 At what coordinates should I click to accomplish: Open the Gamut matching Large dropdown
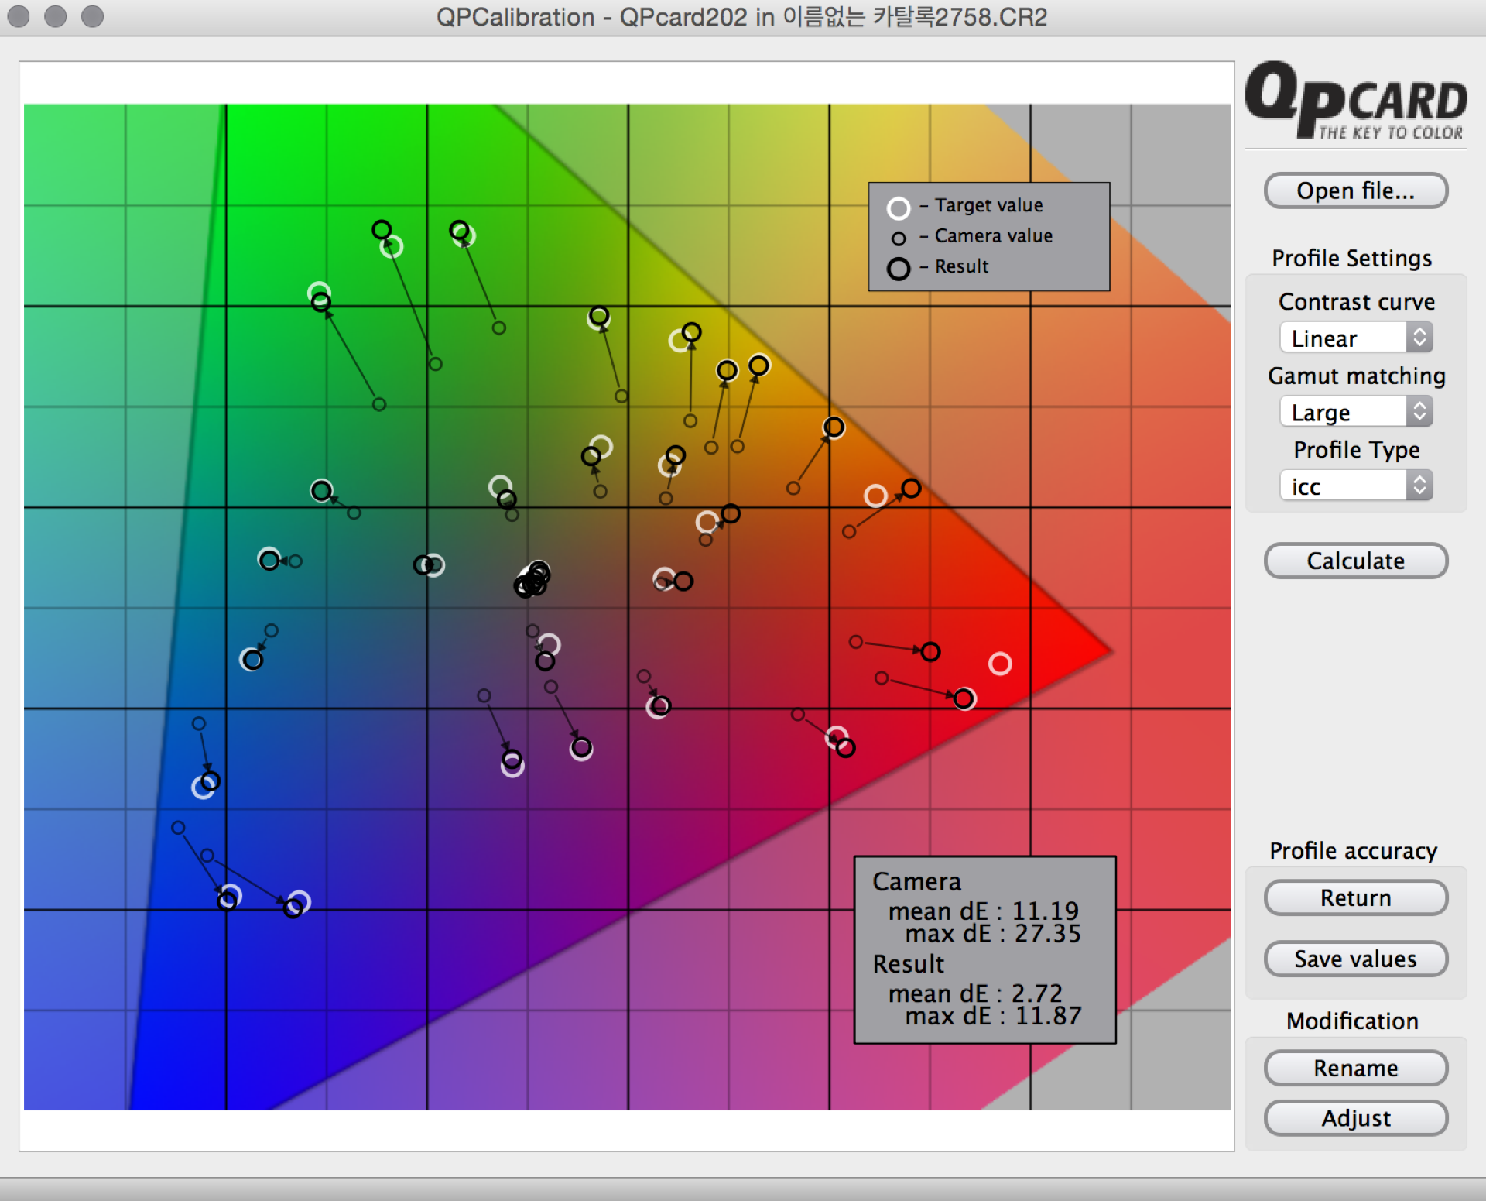coord(1356,412)
